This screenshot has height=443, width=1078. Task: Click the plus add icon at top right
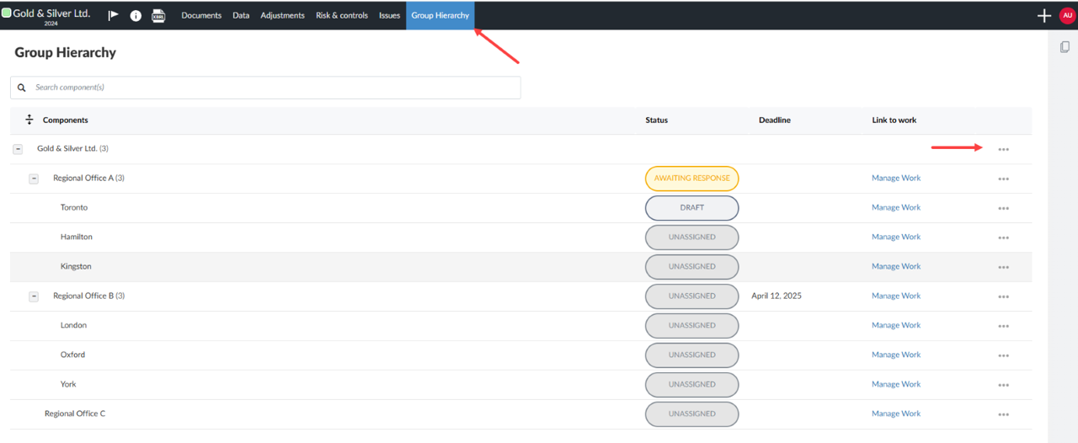(1044, 15)
